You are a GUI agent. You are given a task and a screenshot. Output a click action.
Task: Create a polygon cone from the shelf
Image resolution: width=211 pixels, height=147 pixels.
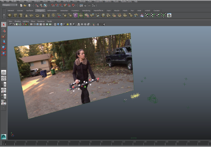point(26,15)
